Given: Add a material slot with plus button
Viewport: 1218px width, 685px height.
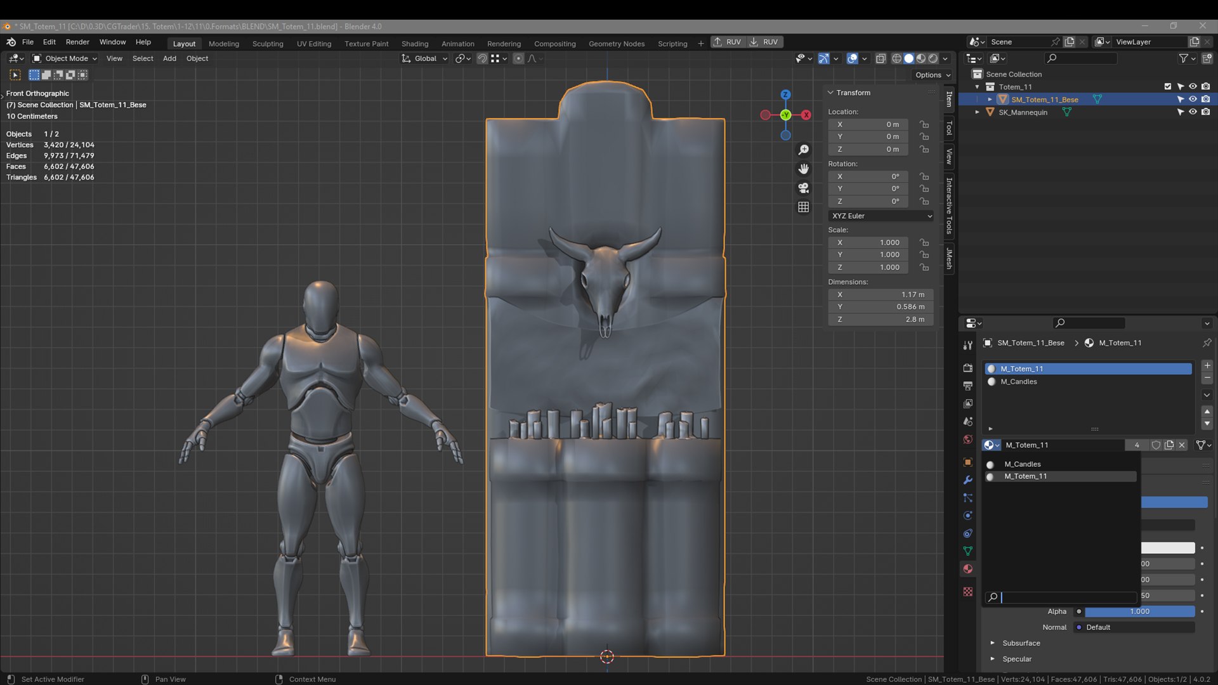Looking at the screenshot, I should click(x=1207, y=366).
